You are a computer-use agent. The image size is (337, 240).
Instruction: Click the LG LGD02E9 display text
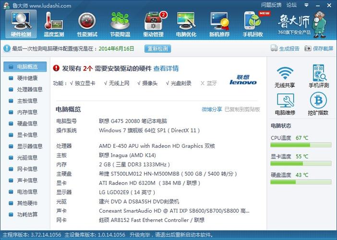coord(127,192)
